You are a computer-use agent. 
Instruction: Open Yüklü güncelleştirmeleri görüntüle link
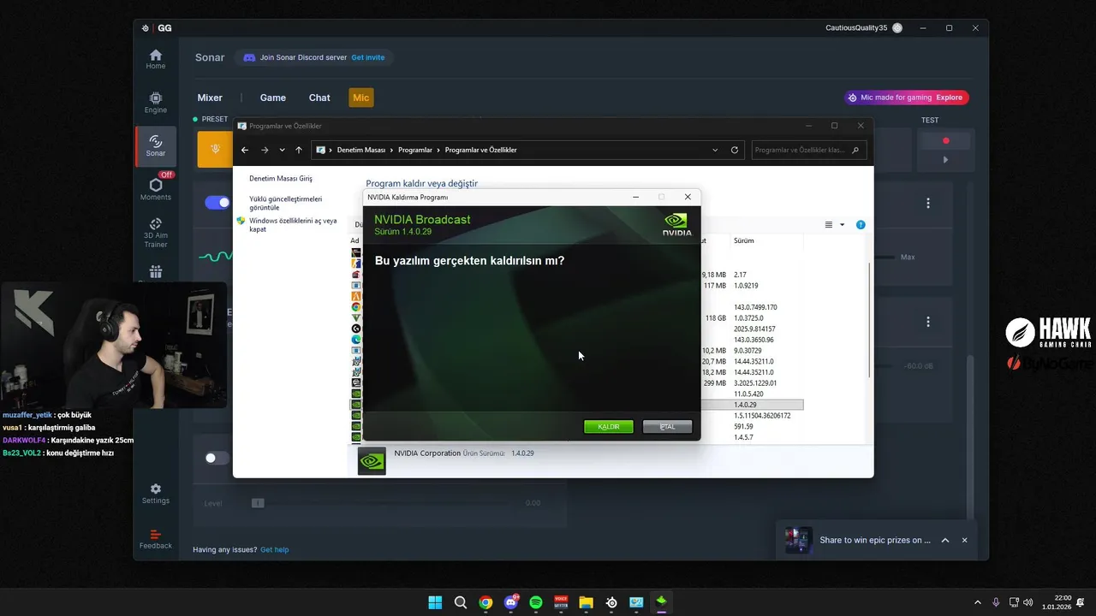pos(286,203)
